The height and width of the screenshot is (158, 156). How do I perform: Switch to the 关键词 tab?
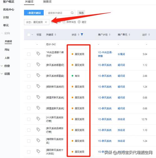(x=29, y=2)
